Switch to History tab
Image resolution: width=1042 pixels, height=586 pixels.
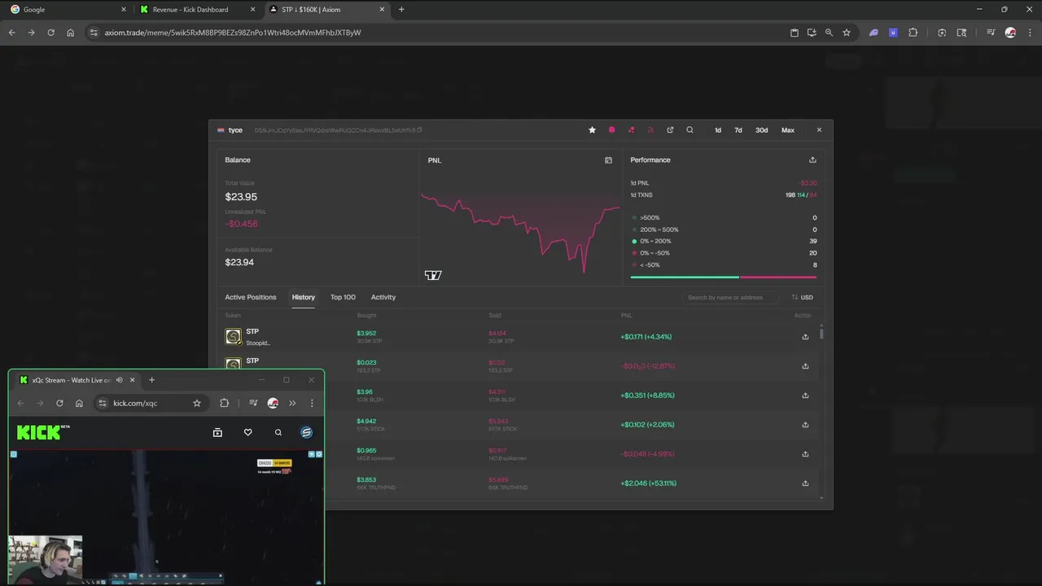pyautogui.click(x=304, y=297)
